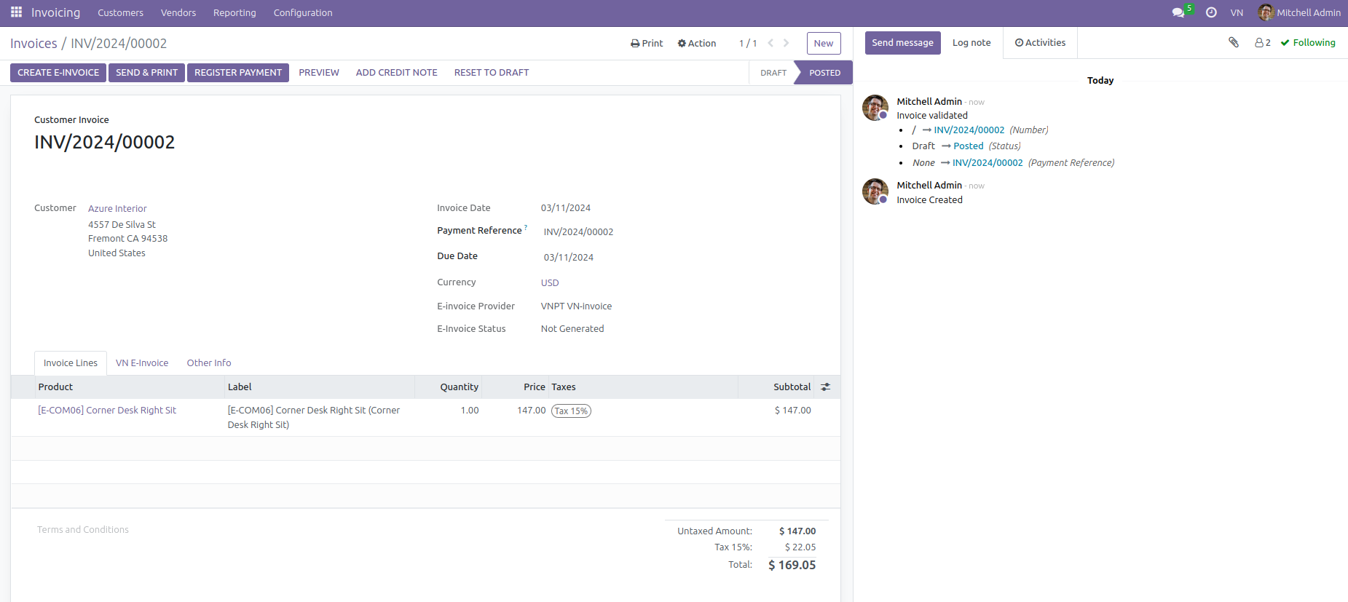Select the Draft status stage

coord(773,73)
